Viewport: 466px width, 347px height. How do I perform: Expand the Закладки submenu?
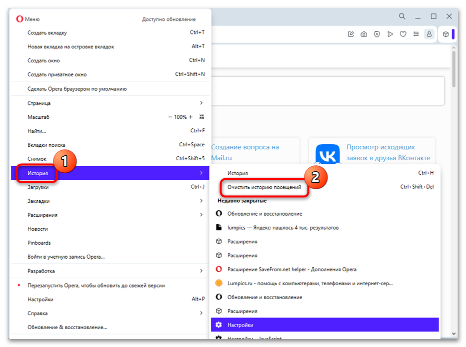(x=110, y=201)
